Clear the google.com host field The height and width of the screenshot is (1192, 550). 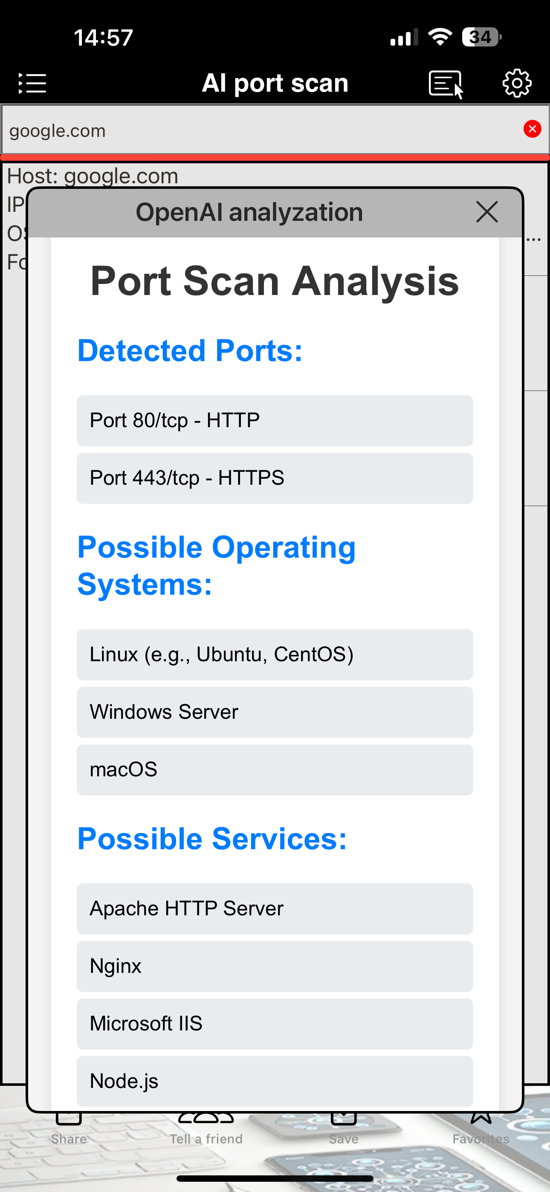coord(532,129)
